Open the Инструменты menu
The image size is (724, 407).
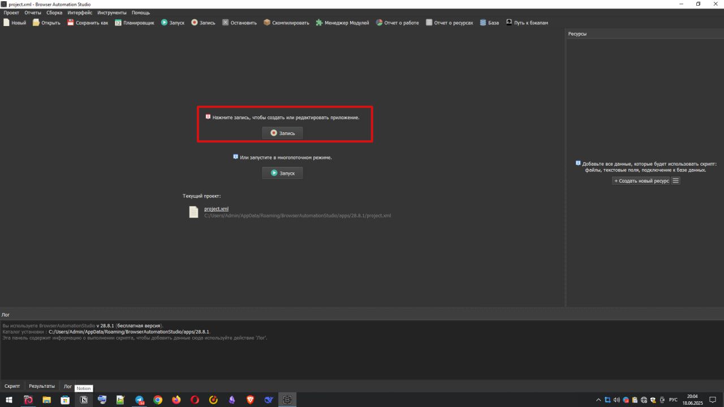click(111, 12)
